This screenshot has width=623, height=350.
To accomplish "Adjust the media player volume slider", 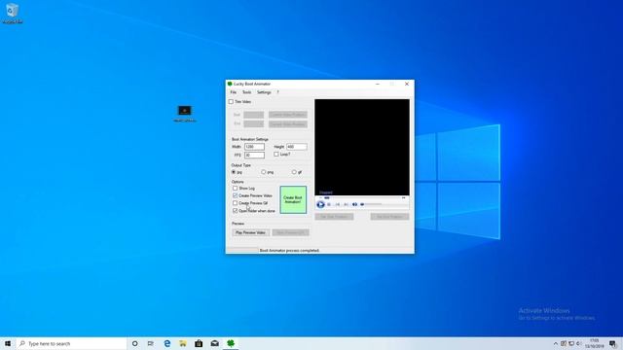I will (x=371, y=204).
